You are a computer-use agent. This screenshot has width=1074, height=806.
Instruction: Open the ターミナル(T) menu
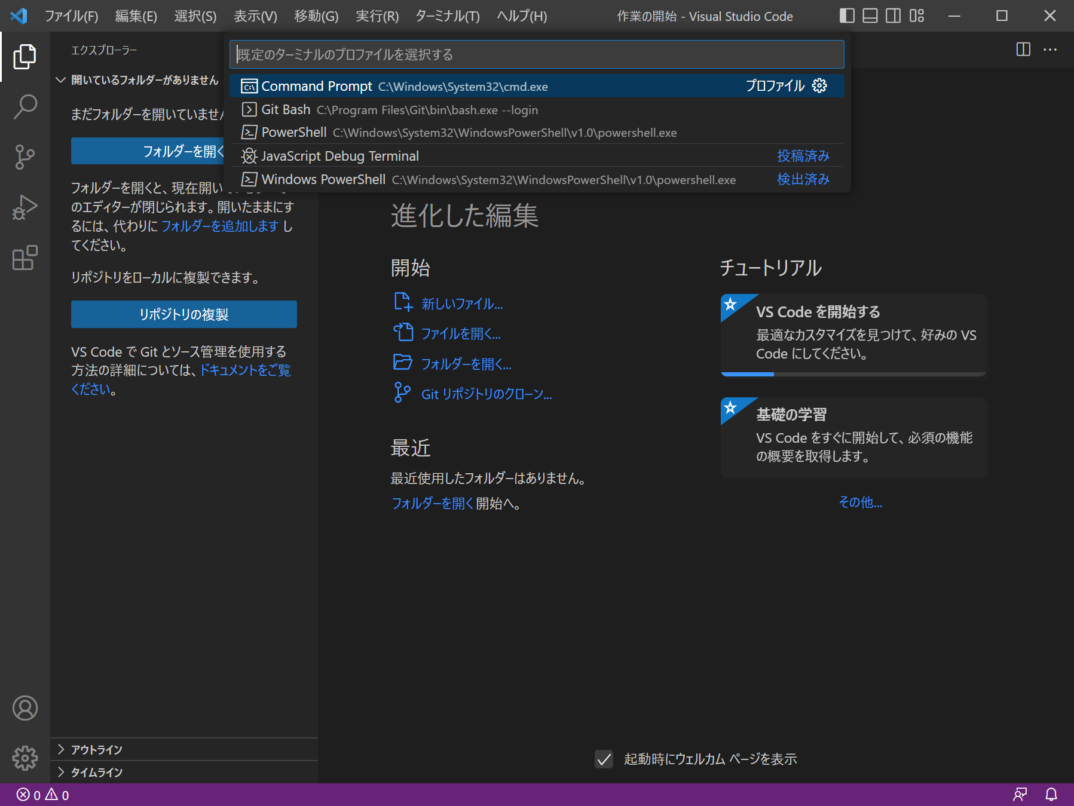coord(448,16)
